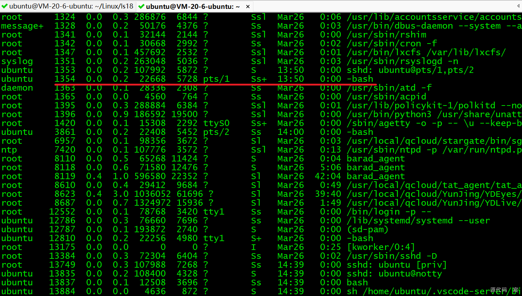Click PID 1324 in the first row
The width and height of the screenshot is (522, 296).
pos(65,17)
